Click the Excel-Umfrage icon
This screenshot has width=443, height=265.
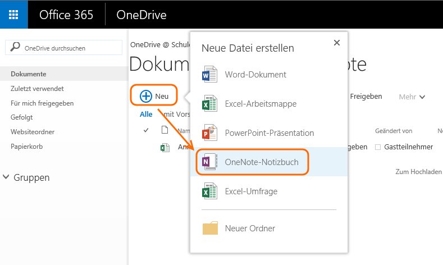209,191
